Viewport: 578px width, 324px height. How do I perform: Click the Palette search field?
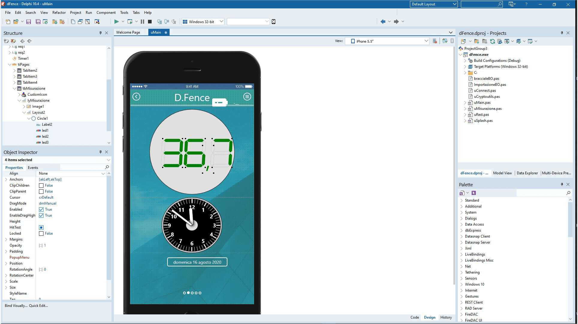pyautogui.click(x=541, y=193)
